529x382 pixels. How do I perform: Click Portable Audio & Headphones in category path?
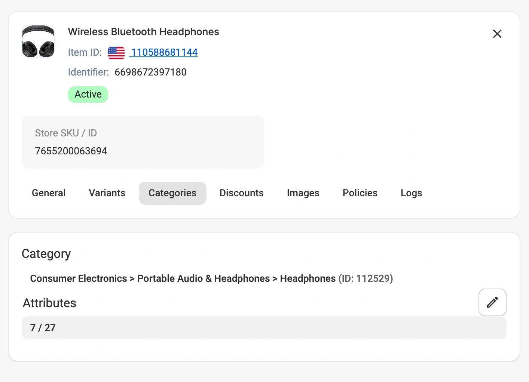pyautogui.click(x=203, y=278)
